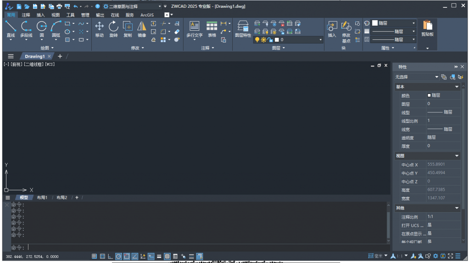The image size is (470, 263).
Task: Open the 随层 color swatch dropdown in ribbon
Action: [413, 23]
